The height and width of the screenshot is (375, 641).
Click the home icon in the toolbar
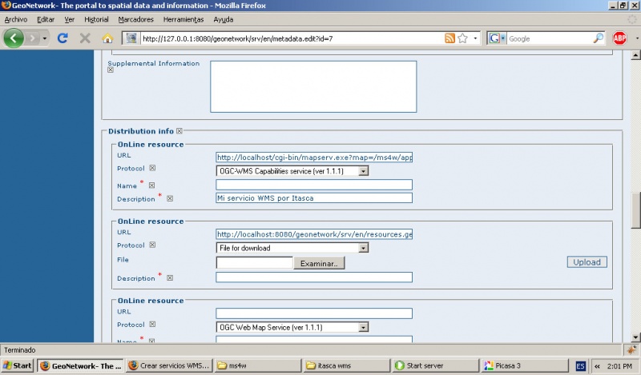point(107,38)
